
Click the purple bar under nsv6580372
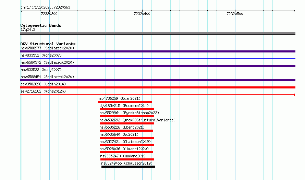[x=158, y=66]
